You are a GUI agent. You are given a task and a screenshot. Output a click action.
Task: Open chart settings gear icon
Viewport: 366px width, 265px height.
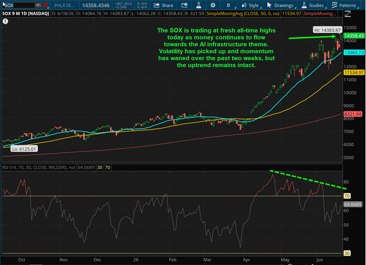coord(213,5)
